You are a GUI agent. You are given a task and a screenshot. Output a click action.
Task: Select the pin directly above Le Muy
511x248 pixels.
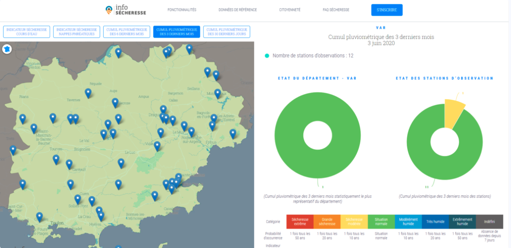tap(184, 126)
